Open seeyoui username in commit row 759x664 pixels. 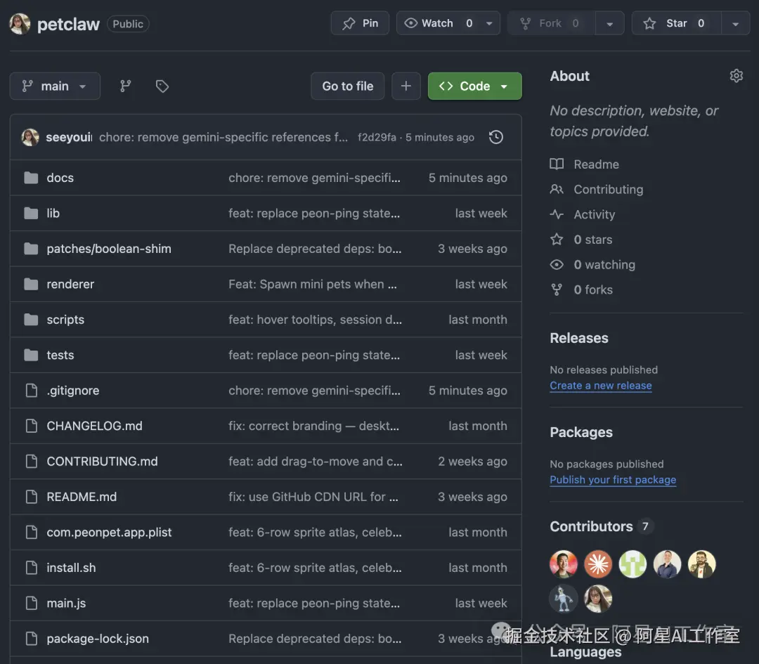[x=69, y=138]
